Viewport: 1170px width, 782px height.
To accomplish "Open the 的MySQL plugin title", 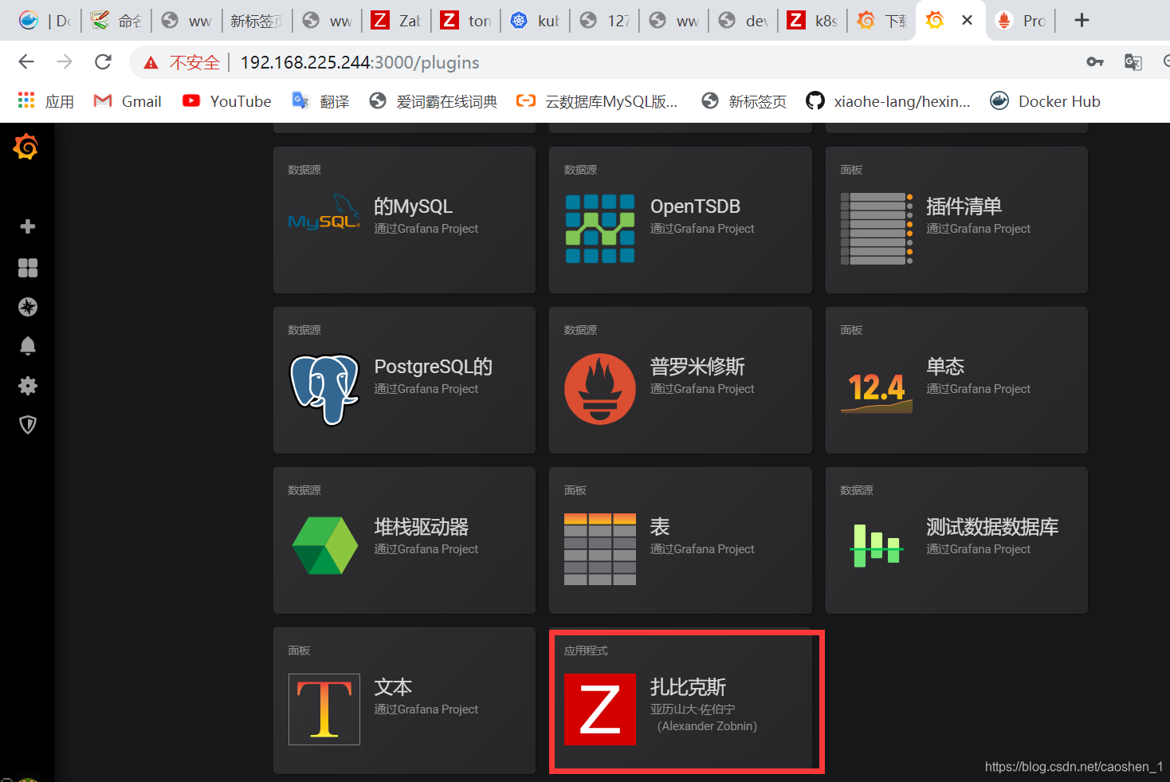I will 413,206.
